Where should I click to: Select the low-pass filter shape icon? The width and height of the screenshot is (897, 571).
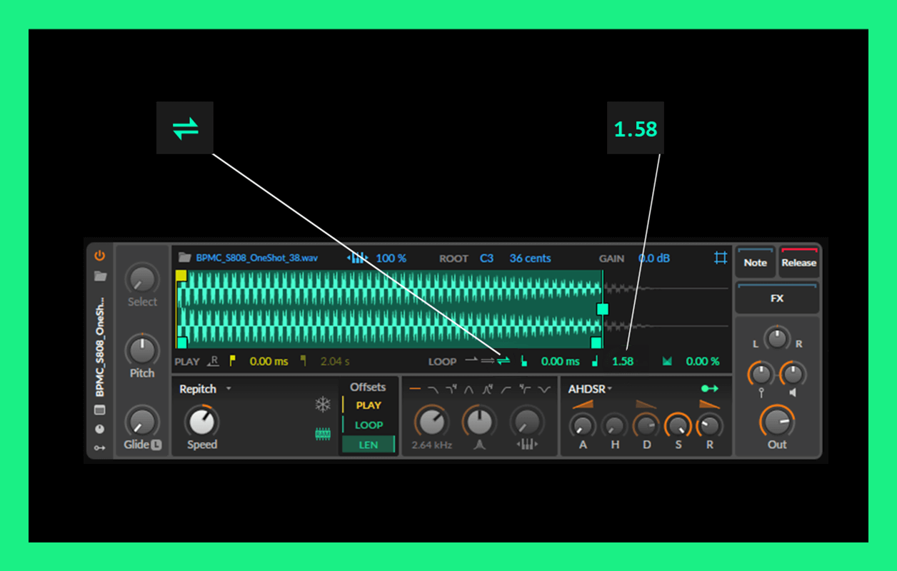point(433,390)
